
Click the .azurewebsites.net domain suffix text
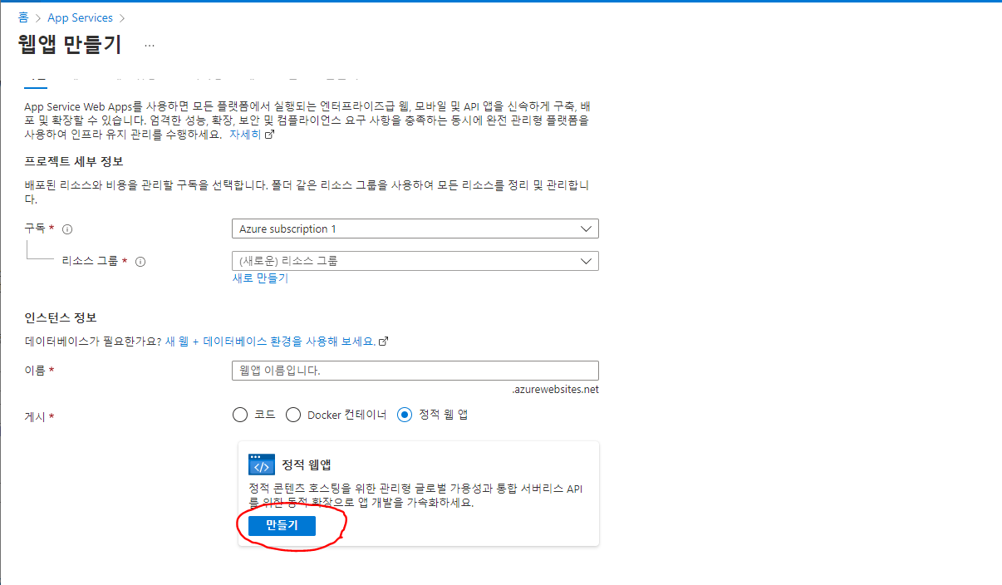point(556,390)
